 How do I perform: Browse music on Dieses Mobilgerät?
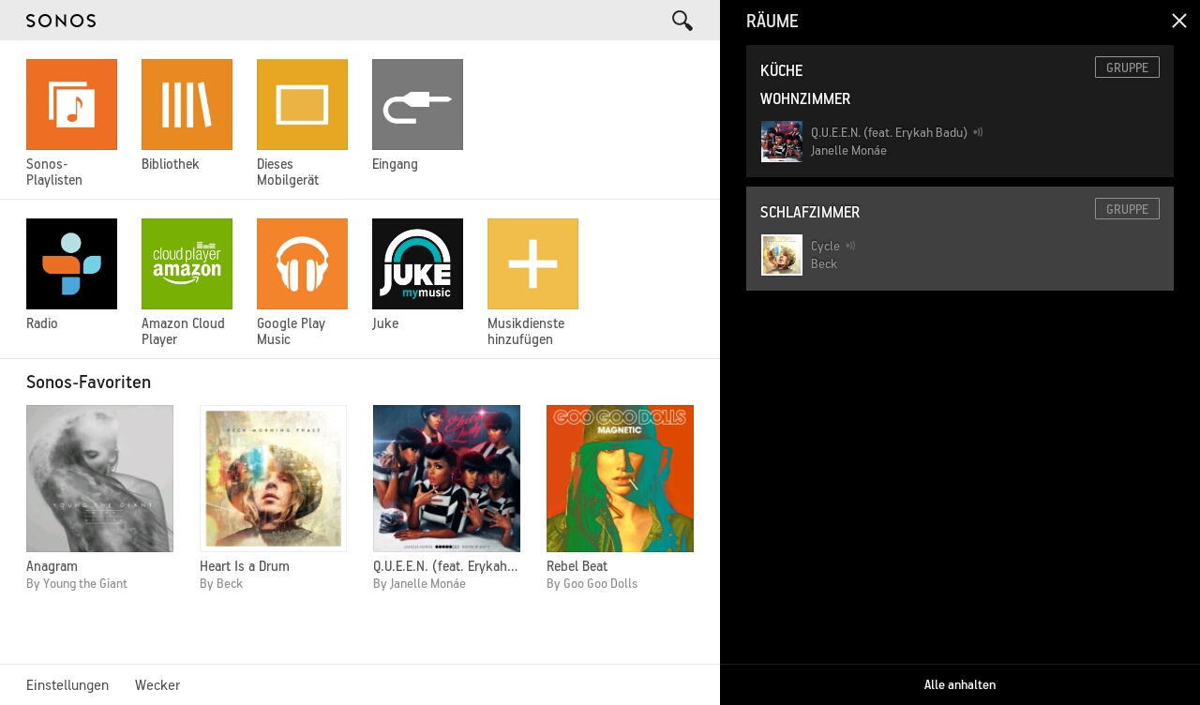tap(302, 105)
